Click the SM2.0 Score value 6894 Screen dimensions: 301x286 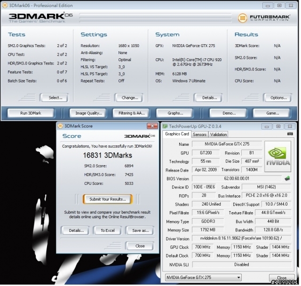[x=129, y=166]
